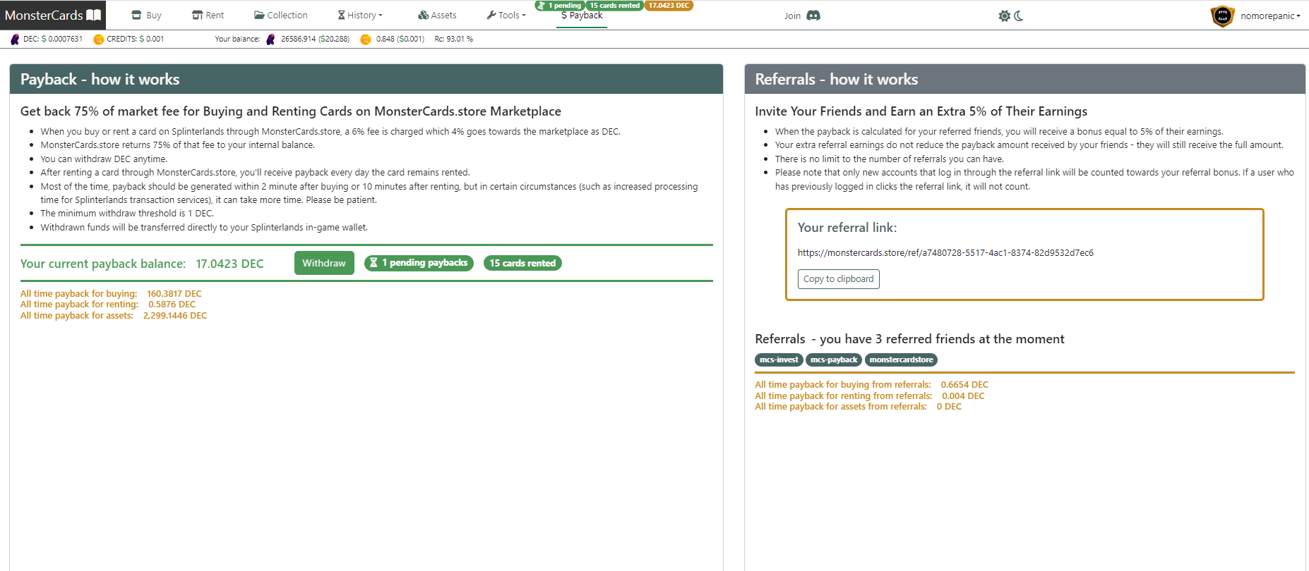This screenshot has width=1309, height=571.
Task: Click the 1 pending badge in navbar
Action: click(x=560, y=6)
